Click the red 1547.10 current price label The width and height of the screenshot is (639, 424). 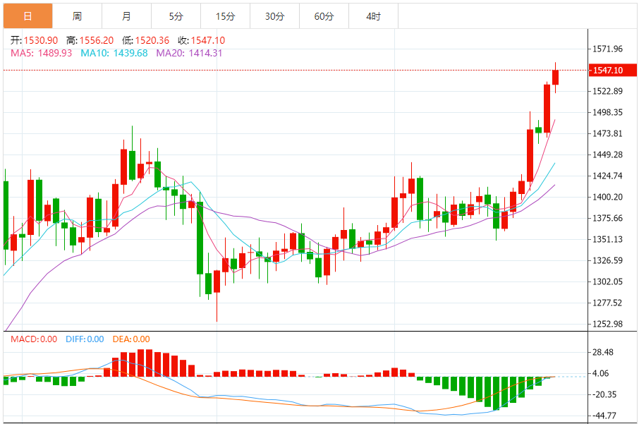click(x=612, y=70)
